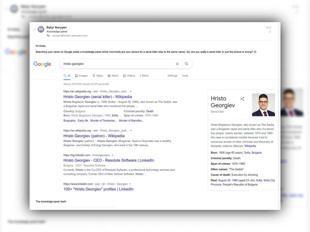310x232 pixels.
Task: Click the Google logo
Action: pos(42,64)
